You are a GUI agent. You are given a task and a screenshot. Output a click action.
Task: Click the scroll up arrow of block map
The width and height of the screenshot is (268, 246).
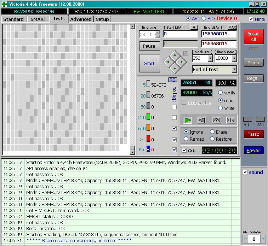pos(132,27)
